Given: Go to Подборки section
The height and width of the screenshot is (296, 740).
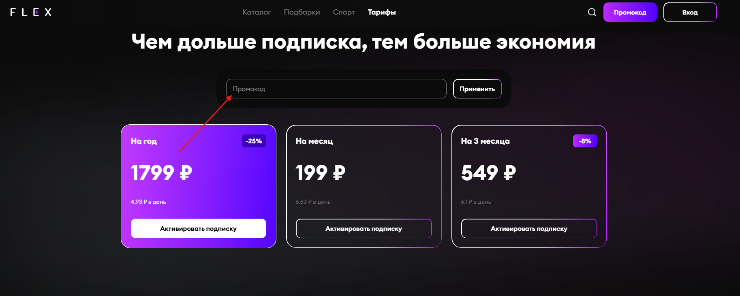Looking at the screenshot, I should pyautogui.click(x=302, y=12).
